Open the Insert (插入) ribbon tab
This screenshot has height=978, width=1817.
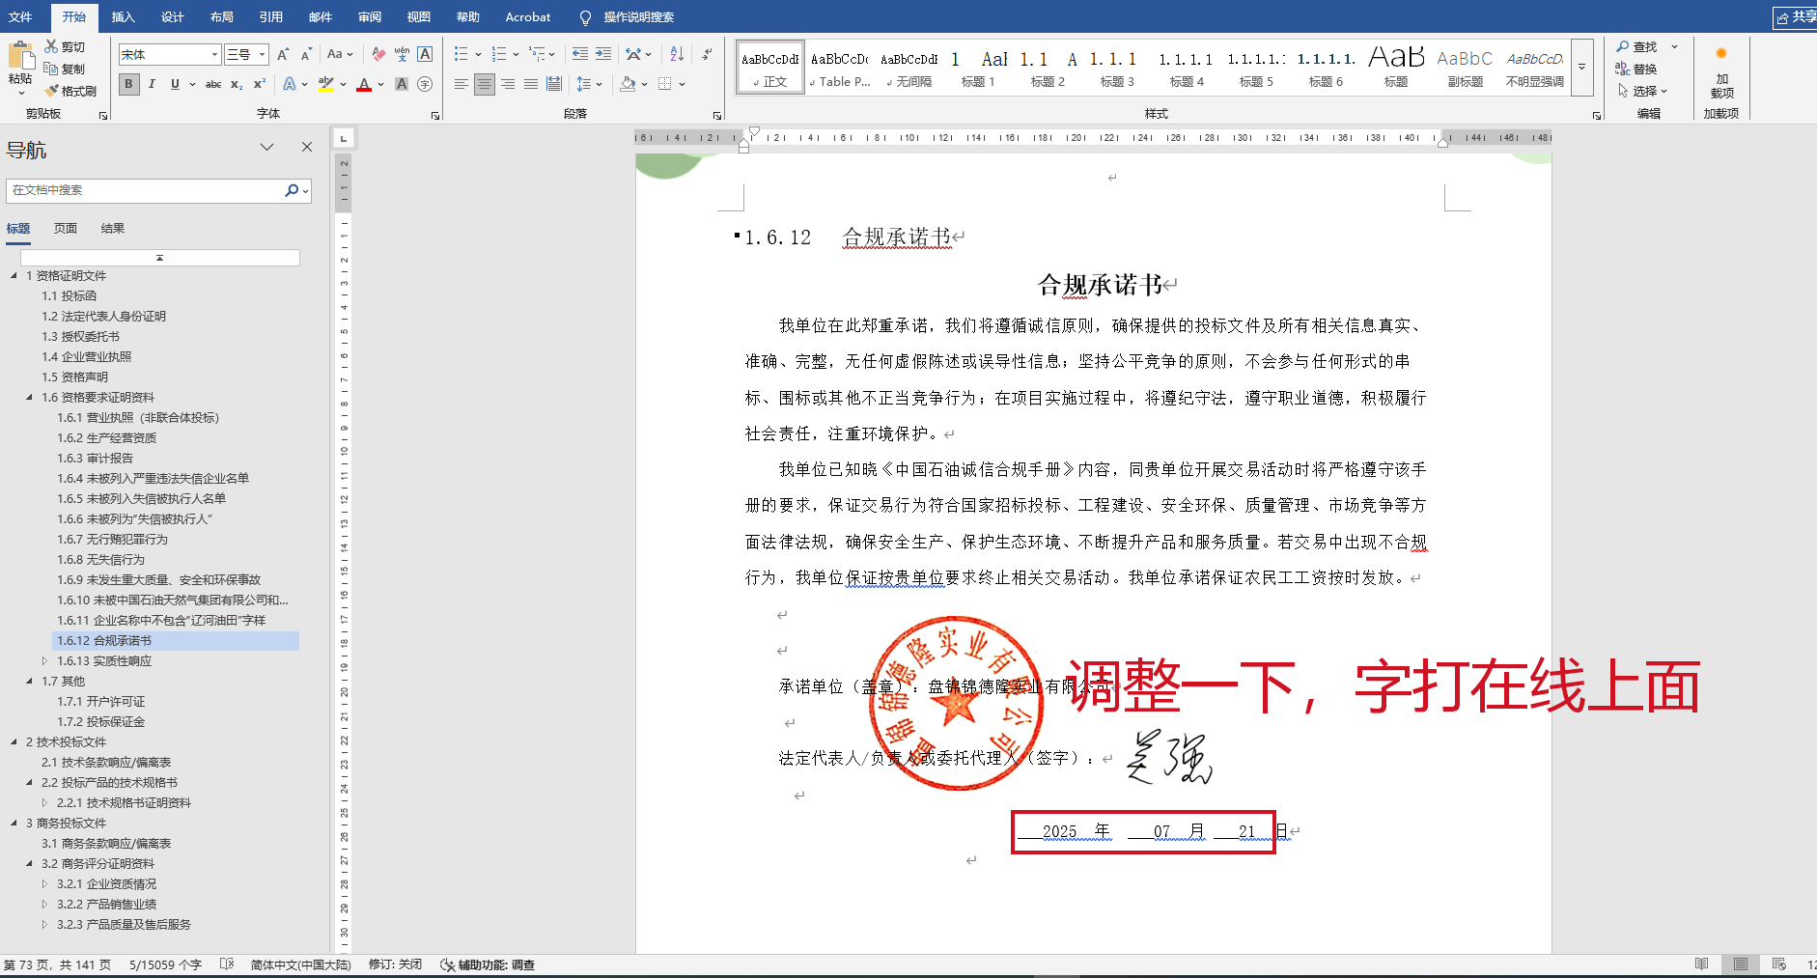click(123, 16)
